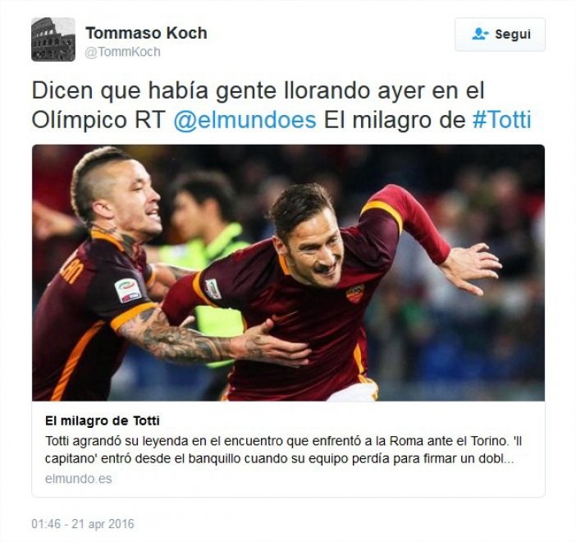Open the @elmundoes mention
576x542 pixels.
tap(245, 120)
